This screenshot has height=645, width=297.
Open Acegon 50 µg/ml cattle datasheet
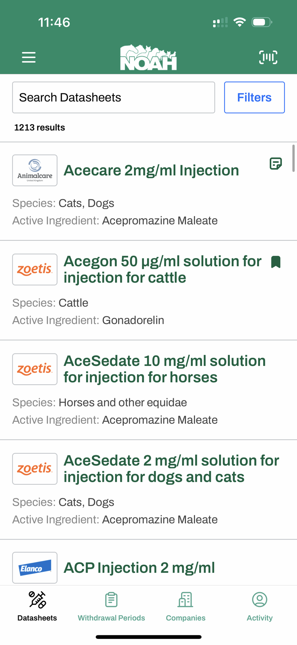point(162,269)
